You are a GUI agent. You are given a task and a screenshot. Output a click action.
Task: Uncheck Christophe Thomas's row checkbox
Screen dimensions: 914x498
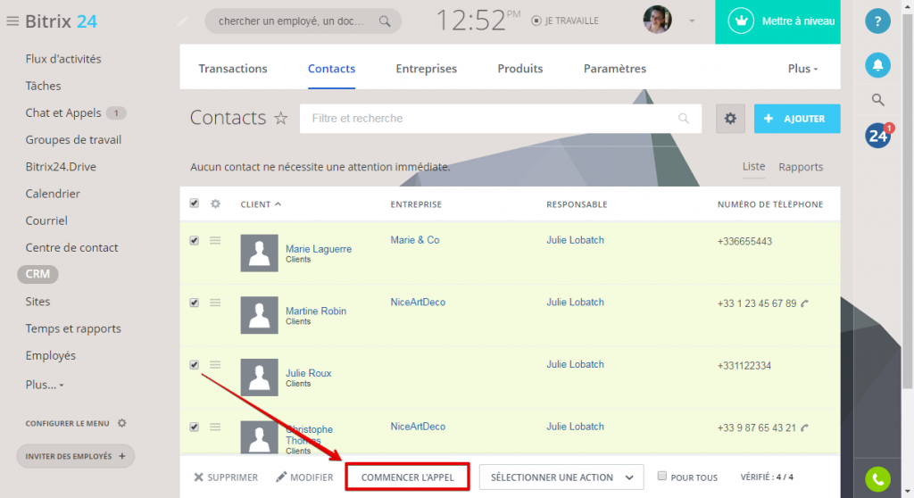(194, 427)
